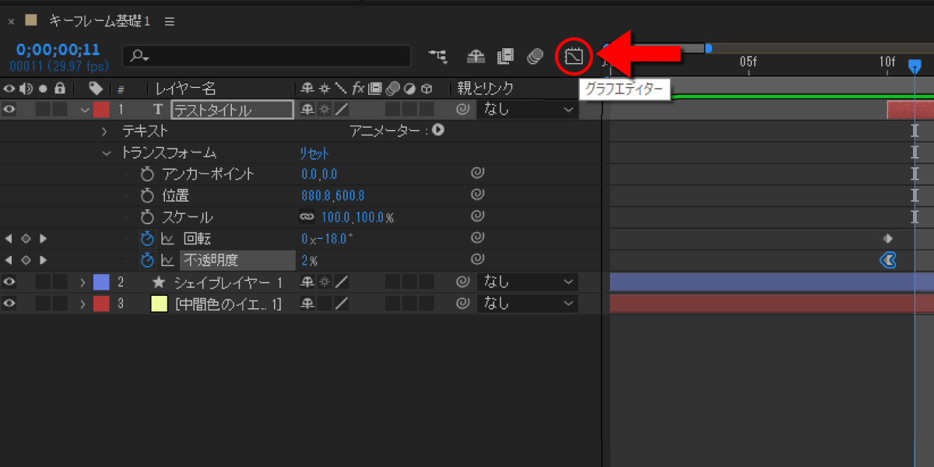The width and height of the screenshot is (934, 467).
Task: Open parent dropdown for シェイプレイヤー 1
Action: 528,282
